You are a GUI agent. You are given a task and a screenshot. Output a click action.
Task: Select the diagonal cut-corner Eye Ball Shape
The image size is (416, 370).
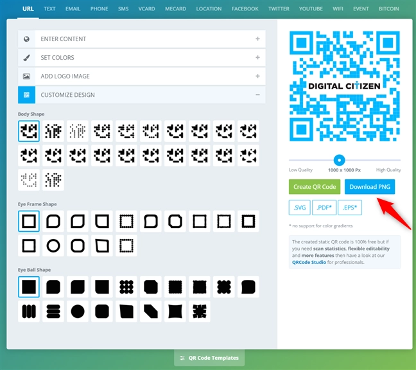[151, 311]
